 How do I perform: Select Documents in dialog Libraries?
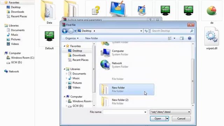pyautogui.click(x=79, y=74)
